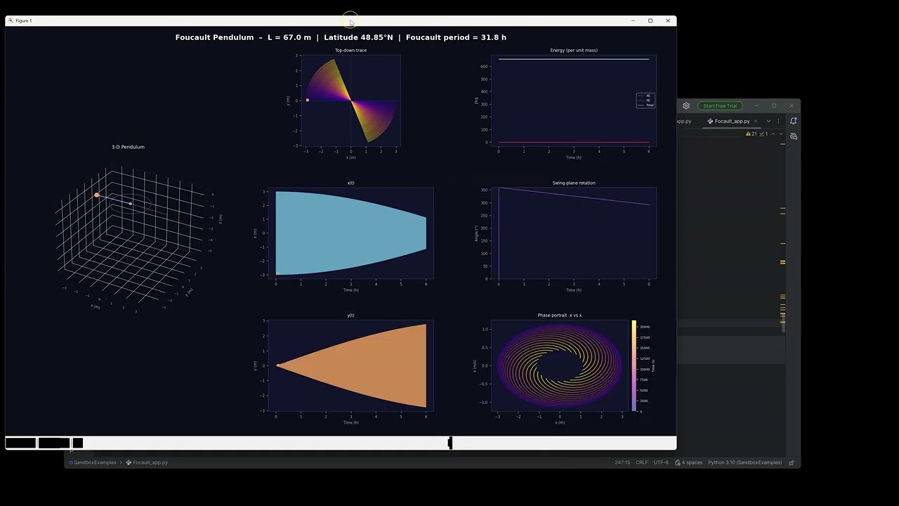Click the x(t) plot area

coord(350,233)
